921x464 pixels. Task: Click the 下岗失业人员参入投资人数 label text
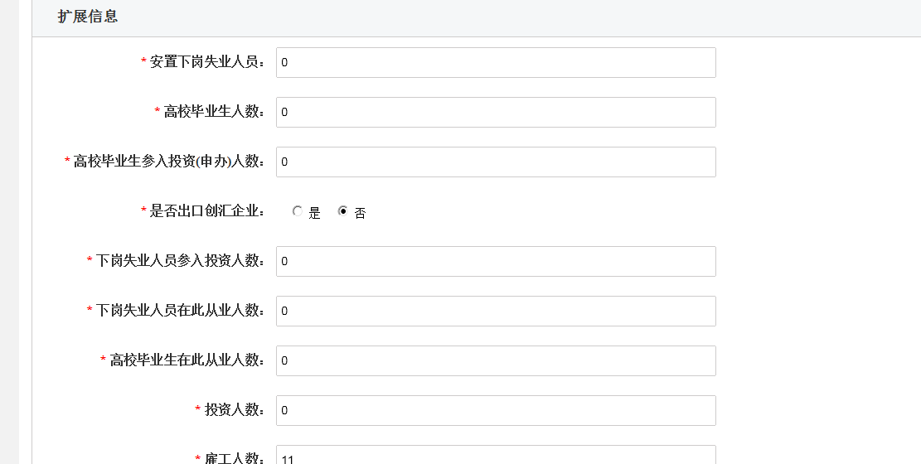click(x=180, y=261)
